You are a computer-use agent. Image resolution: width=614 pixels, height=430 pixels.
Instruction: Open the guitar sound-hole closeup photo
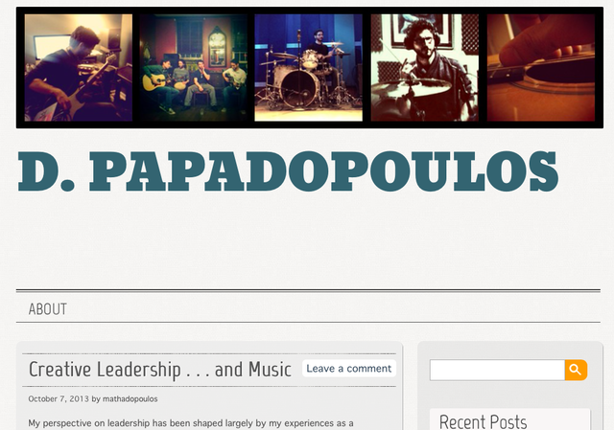point(541,68)
